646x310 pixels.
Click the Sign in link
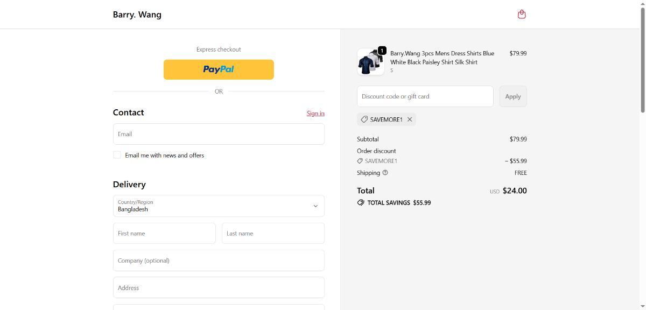tap(315, 113)
